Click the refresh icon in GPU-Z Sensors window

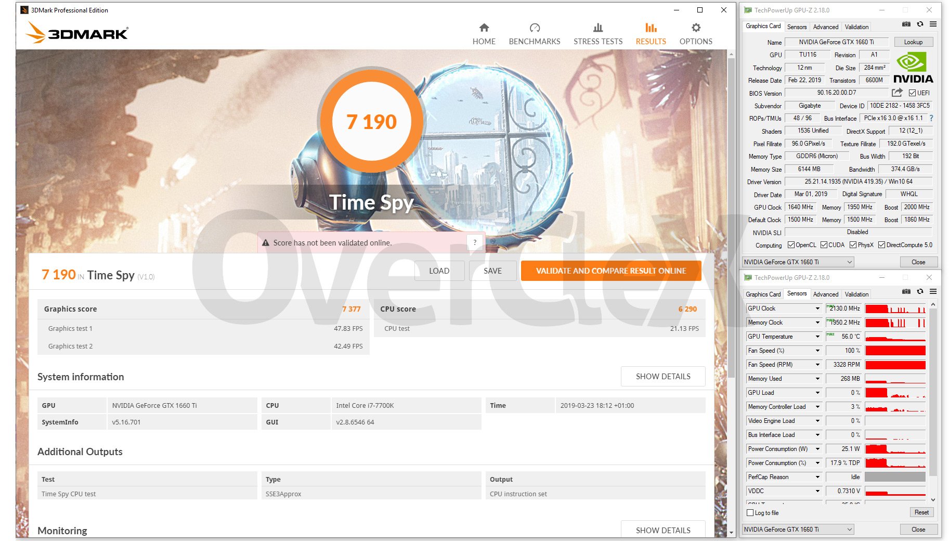click(x=920, y=292)
